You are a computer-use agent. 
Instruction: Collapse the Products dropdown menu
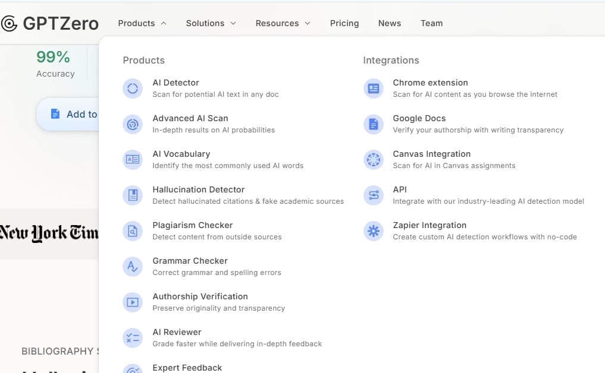[x=142, y=24]
